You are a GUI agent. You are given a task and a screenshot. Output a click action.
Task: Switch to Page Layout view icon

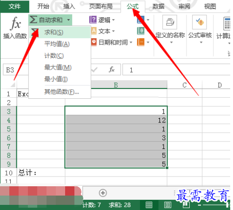(x=167, y=205)
